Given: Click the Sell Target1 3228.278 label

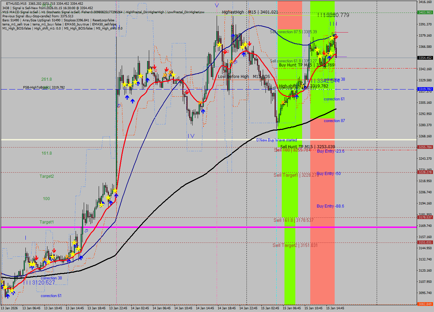Looking at the screenshot, I should point(296,175).
